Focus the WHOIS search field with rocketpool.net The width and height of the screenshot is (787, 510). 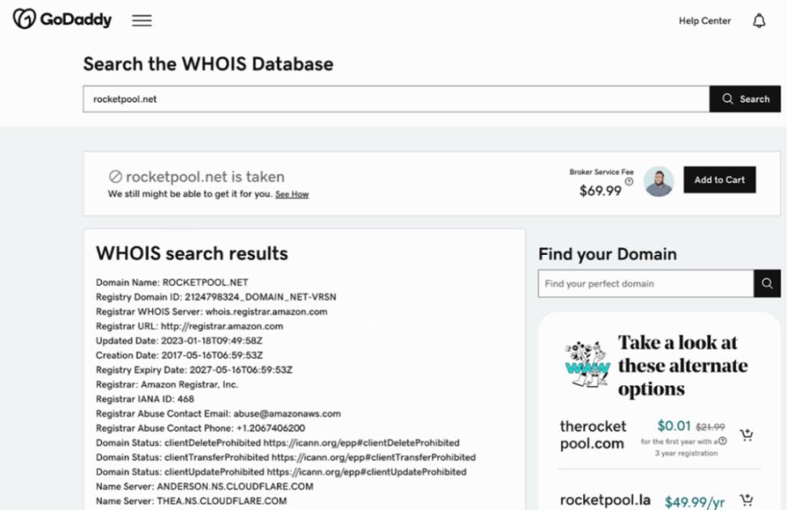[396, 99]
